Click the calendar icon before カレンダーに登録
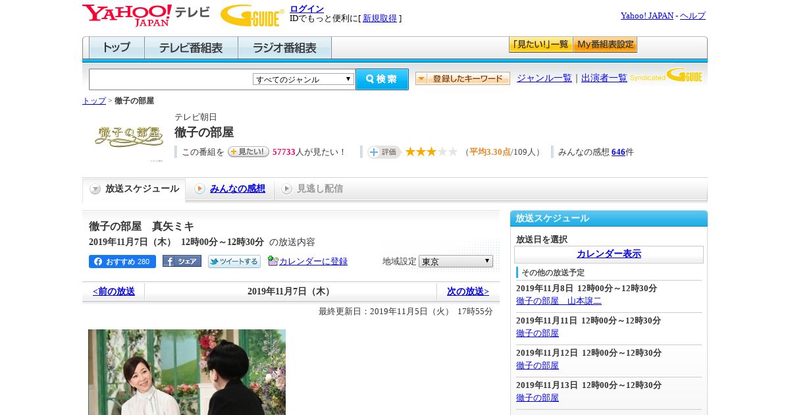 coord(273,261)
